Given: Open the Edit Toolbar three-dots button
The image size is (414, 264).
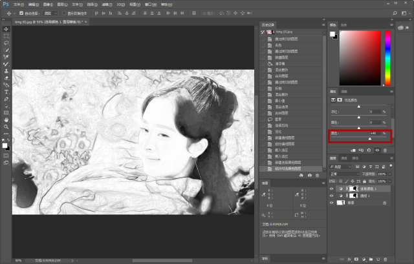Looking at the screenshot, I should pyautogui.click(x=6, y=134).
